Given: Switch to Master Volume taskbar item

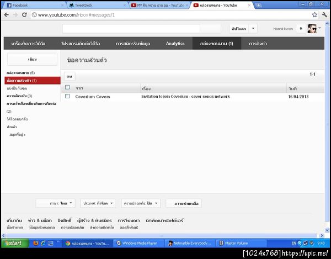Looking at the screenshot, I should pyautogui.click(x=241, y=243).
